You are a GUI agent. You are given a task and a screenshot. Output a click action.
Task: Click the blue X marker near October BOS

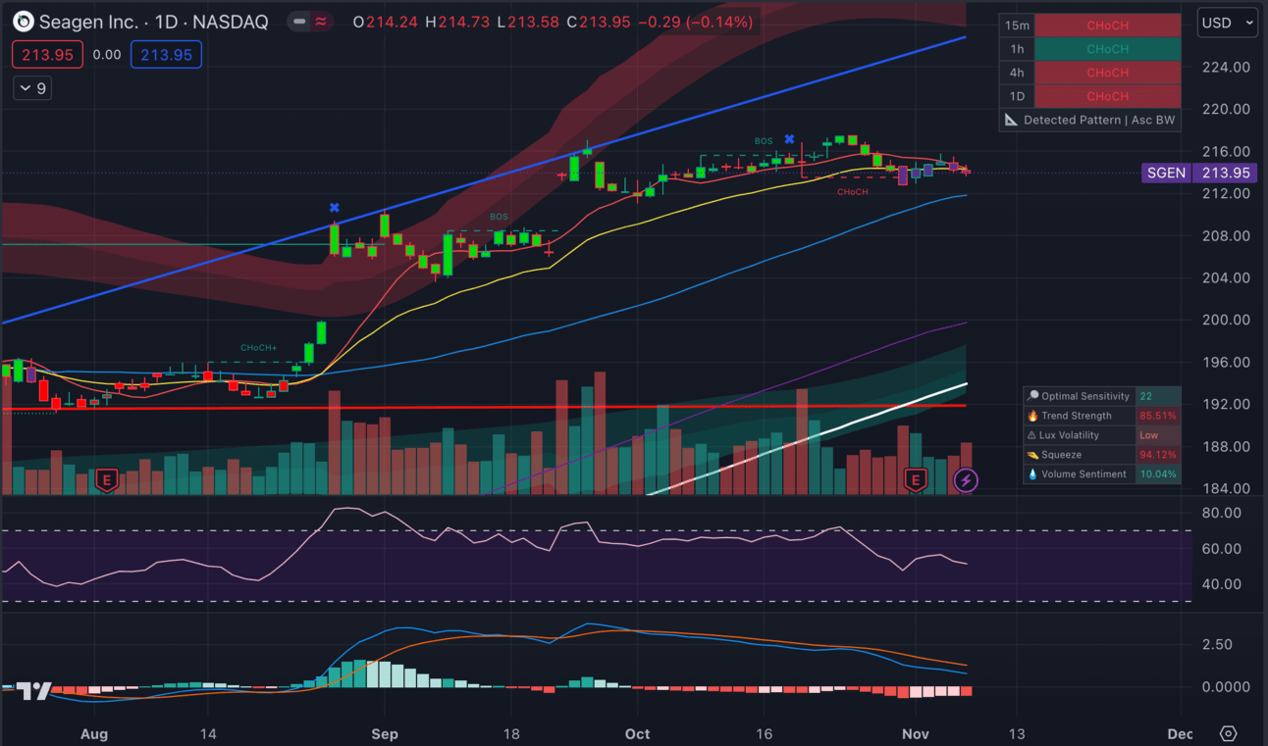coord(789,140)
